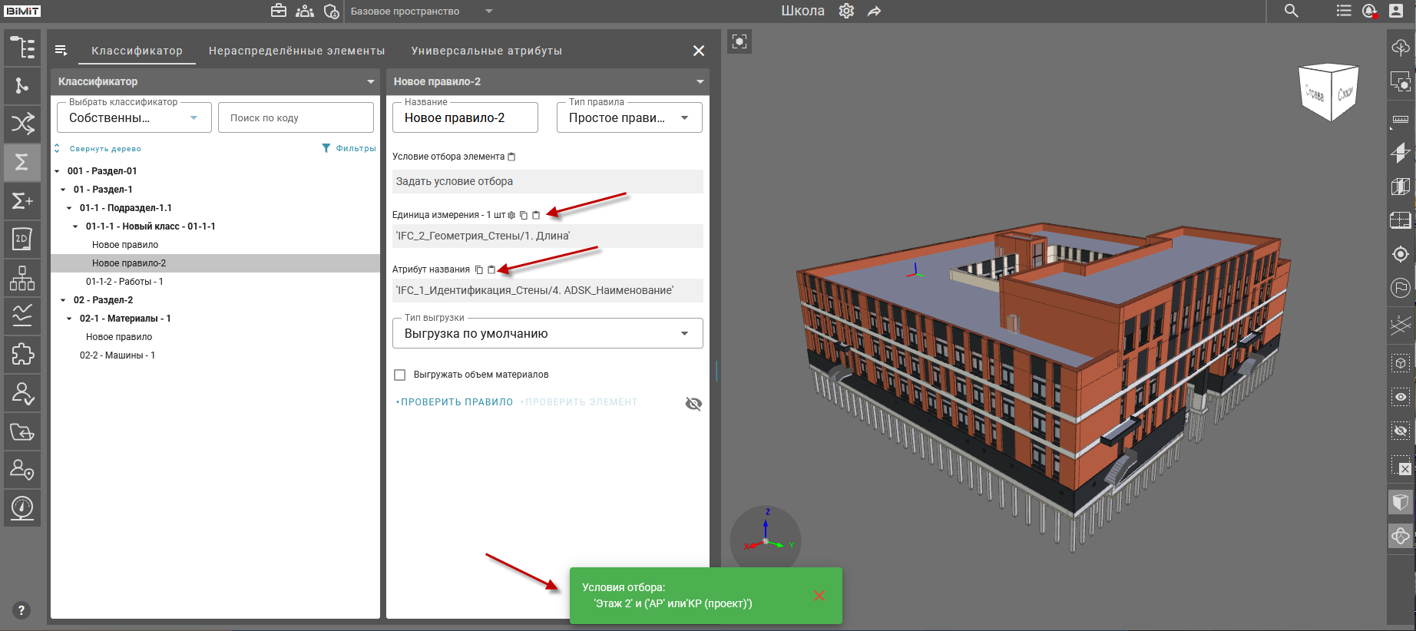
Task: Open the Тип правила dropdown
Action: [x=629, y=117]
